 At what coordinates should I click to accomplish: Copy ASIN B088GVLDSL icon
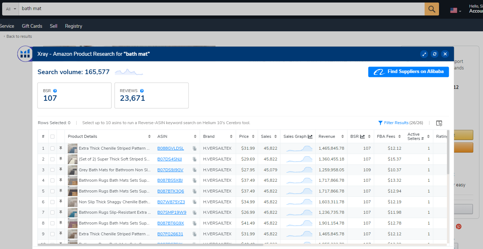point(195,148)
